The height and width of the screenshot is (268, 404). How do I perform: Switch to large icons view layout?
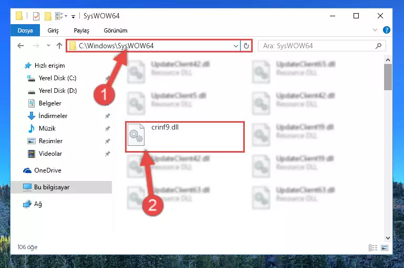pos(385,248)
